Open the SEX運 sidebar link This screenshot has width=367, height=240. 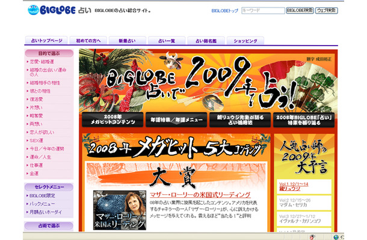pos(36,140)
